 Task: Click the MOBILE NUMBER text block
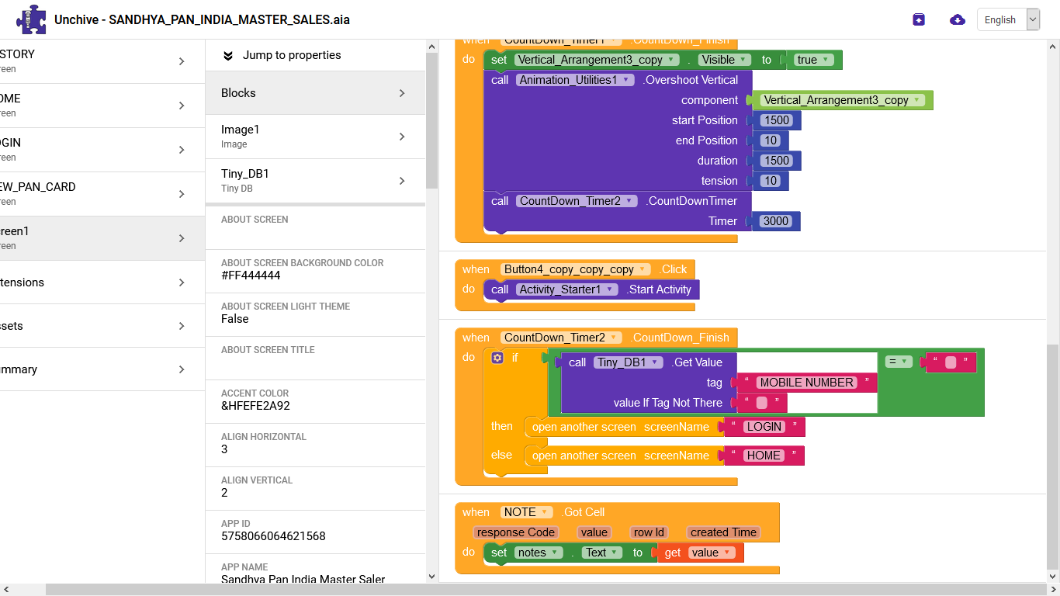point(807,383)
